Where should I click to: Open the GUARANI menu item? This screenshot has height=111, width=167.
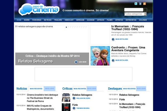tap(90, 20)
